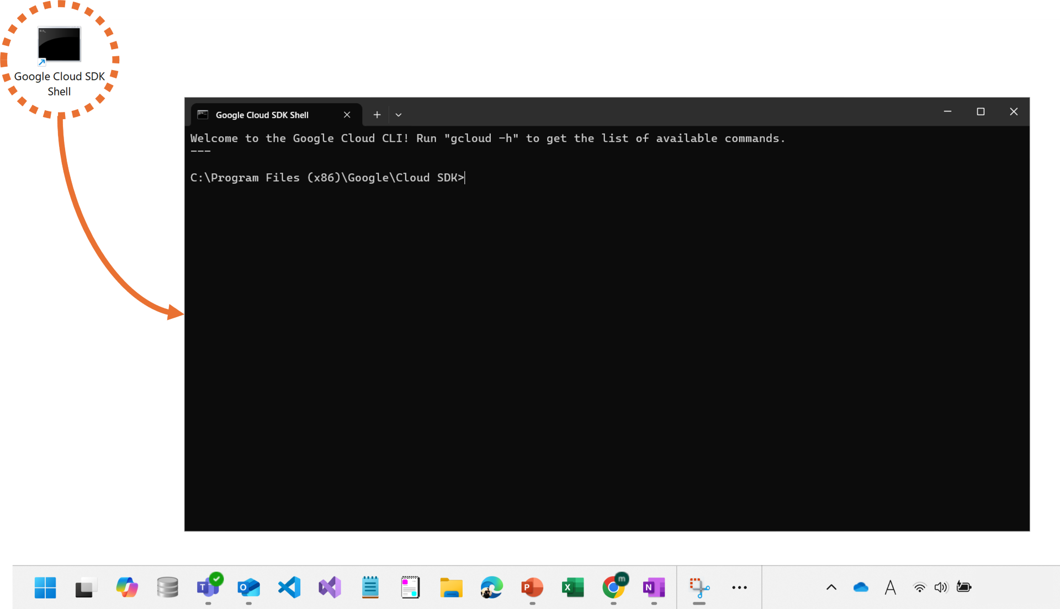The height and width of the screenshot is (609, 1060).
Task: Open the Google Cloud SDK Shell desktop shortcut
Action: point(59,62)
